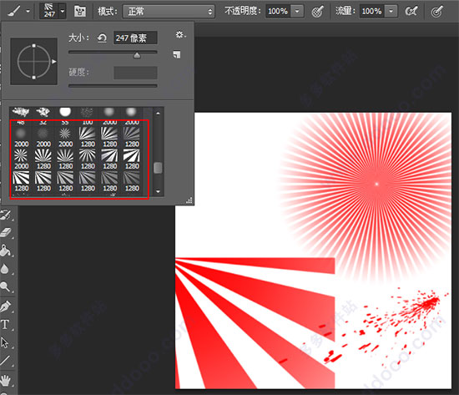The width and height of the screenshot is (459, 395).
Task: Select the Blur tool
Action: click(5, 269)
